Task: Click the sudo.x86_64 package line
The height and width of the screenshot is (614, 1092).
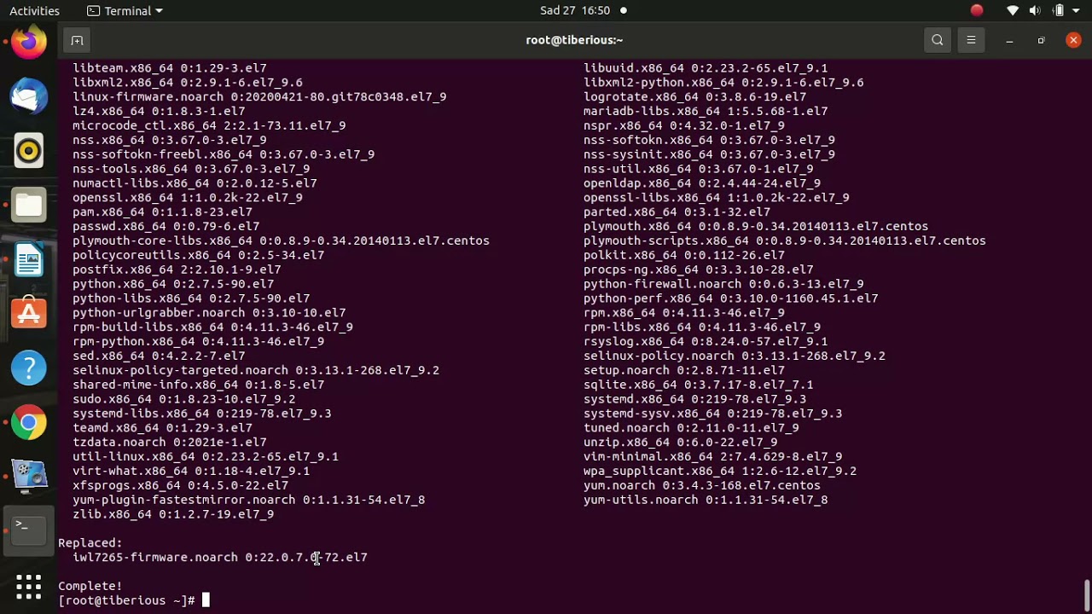Action: pyautogui.click(x=184, y=399)
